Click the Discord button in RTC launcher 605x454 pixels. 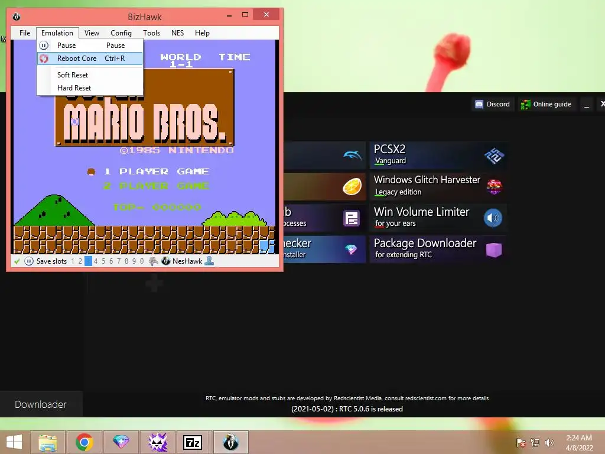coord(493,104)
